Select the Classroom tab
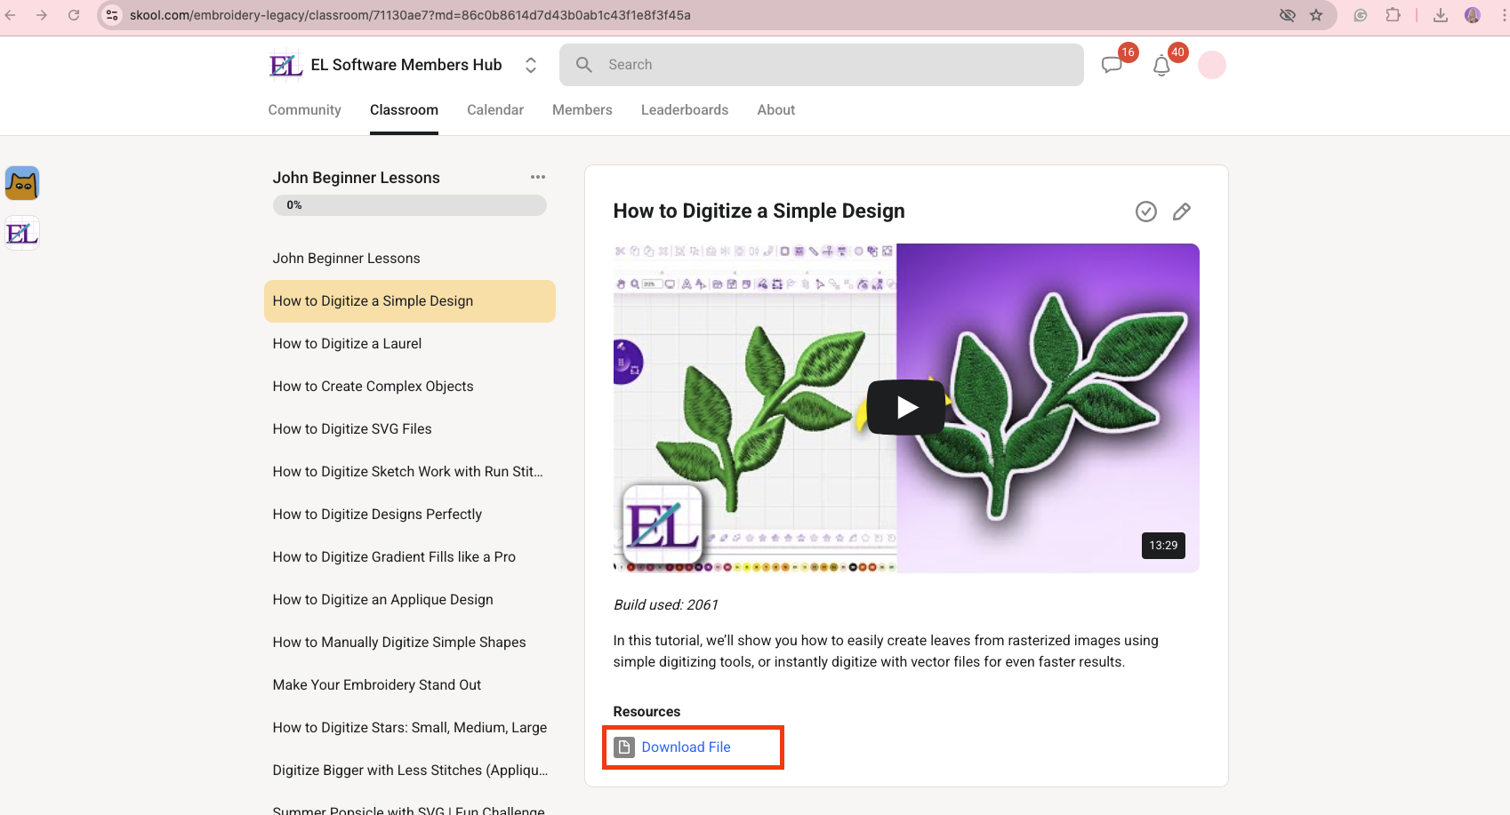The image size is (1510, 815). point(404,110)
